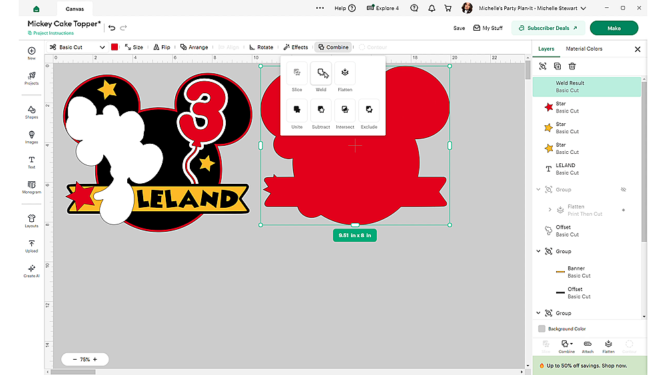The height and width of the screenshot is (375, 666).
Task: Select the Banner layer
Action: coord(587,272)
